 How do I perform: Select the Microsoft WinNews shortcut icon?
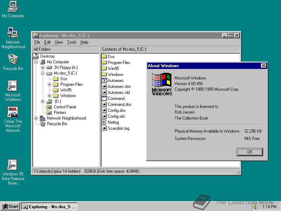[x=13, y=85]
